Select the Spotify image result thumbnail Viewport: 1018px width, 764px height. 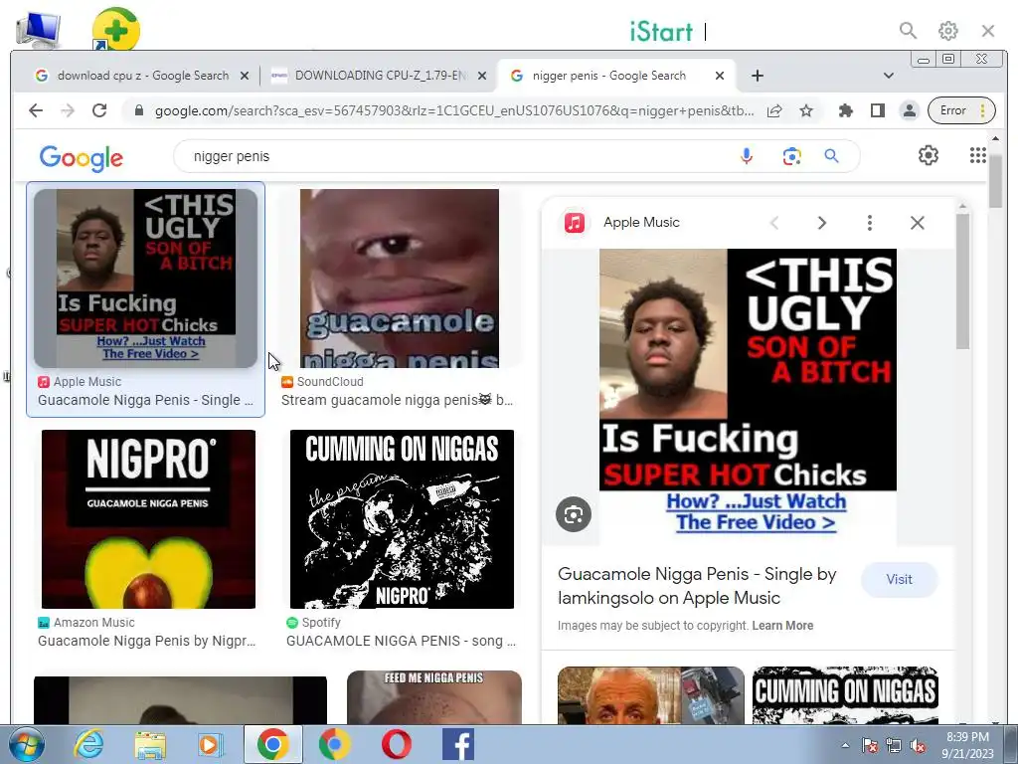[402, 519]
